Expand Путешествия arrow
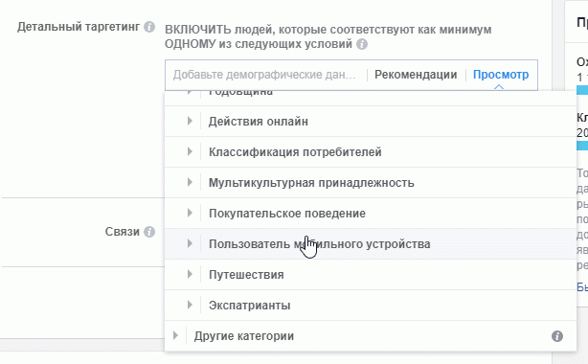This screenshot has height=364, width=588. [190, 274]
